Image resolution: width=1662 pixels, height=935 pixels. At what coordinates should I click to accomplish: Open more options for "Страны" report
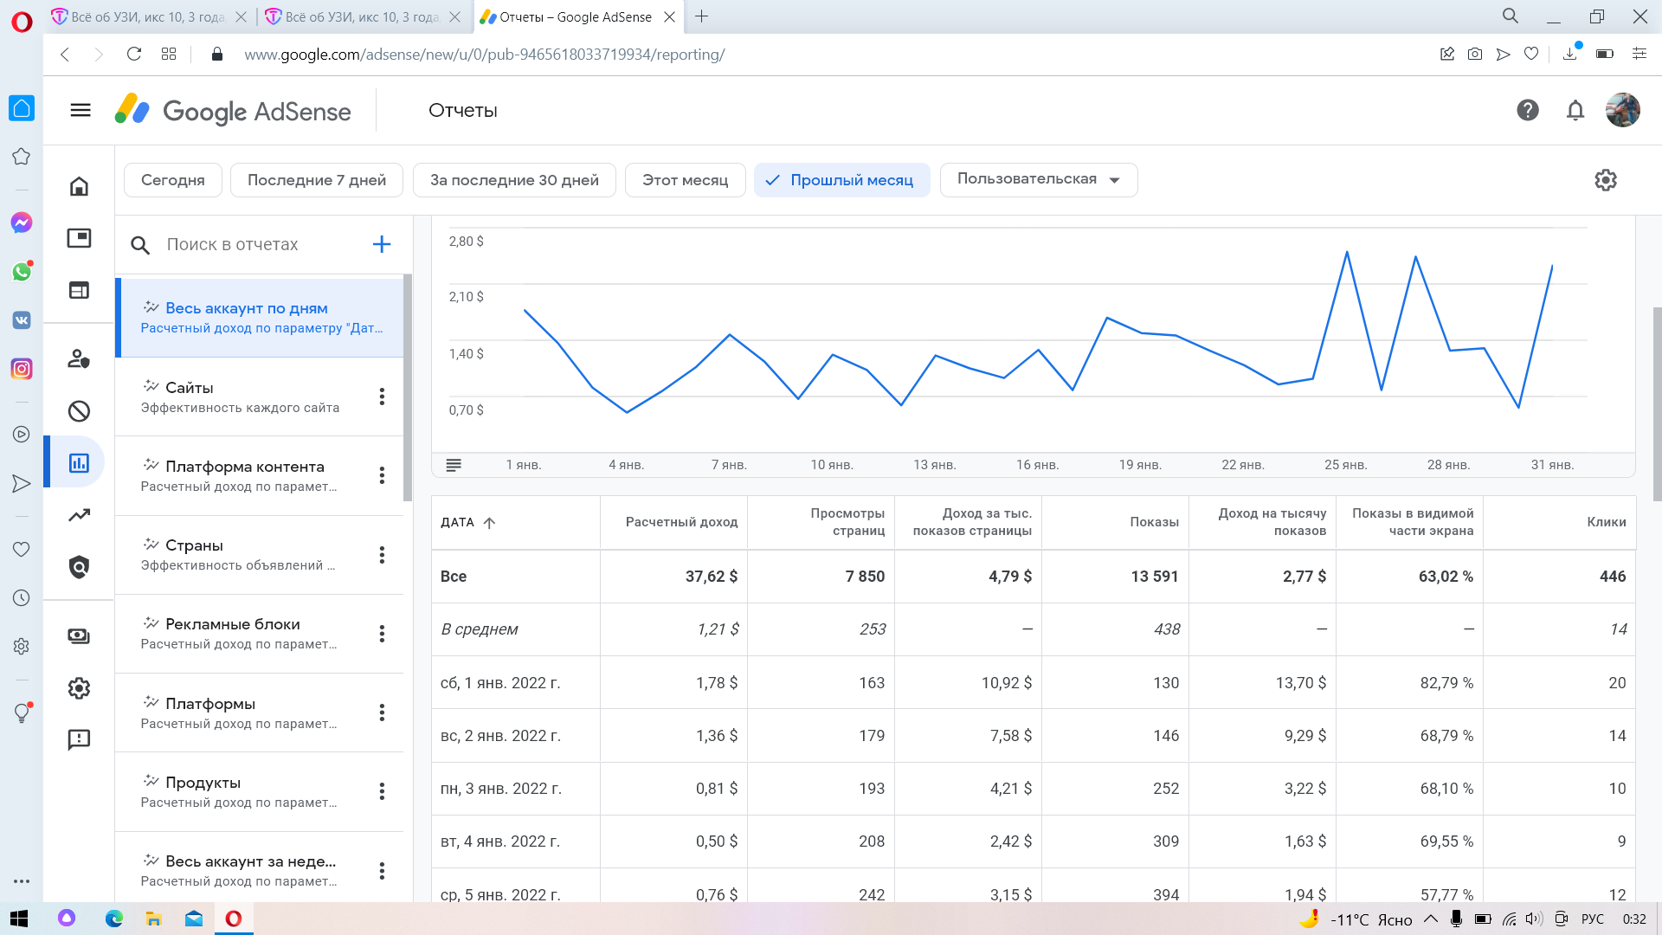click(x=382, y=555)
